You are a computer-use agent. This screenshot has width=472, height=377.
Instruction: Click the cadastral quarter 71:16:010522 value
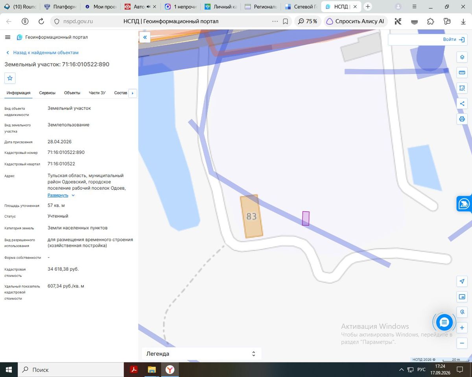coord(61,164)
